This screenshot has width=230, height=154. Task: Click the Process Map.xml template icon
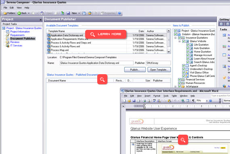[48, 50]
